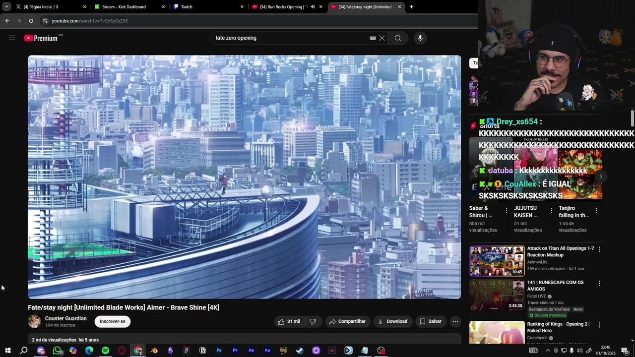The width and height of the screenshot is (635, 357).
Task: Open the RUNESCAPE COM OS AMIGOS thumbnail
Action: [497, 295]
